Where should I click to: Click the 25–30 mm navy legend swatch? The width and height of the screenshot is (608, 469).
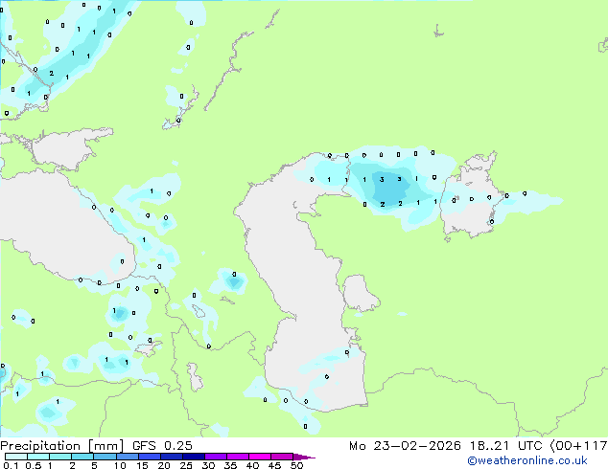point(194,457)
